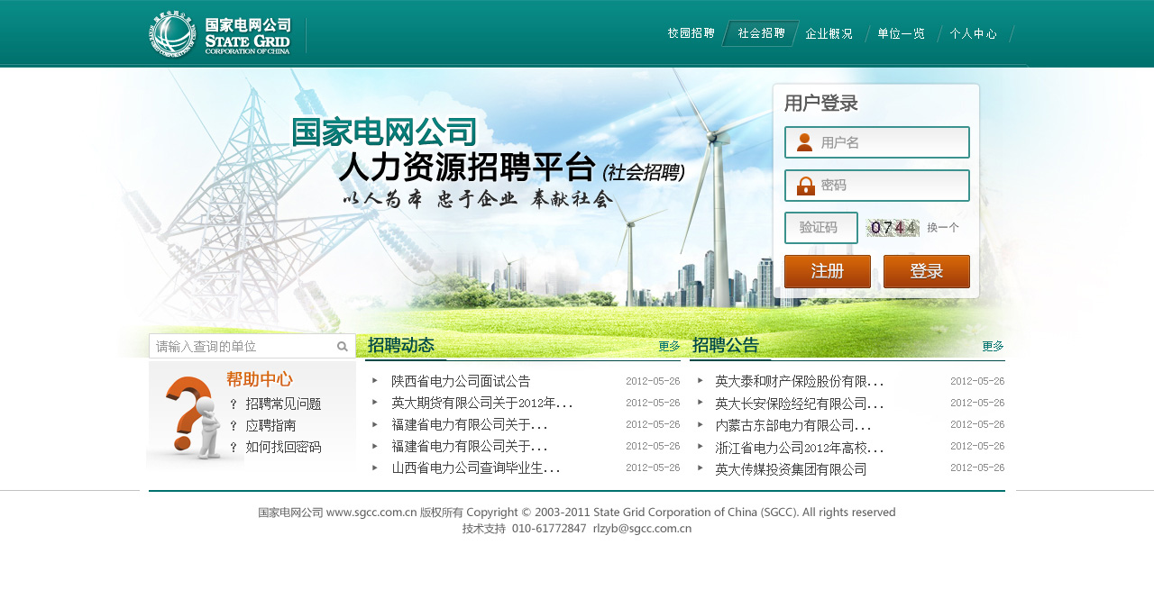Screen dimensions: 1154x599
Task: Click the padlock icon in password field
Action: pos(805,186)
